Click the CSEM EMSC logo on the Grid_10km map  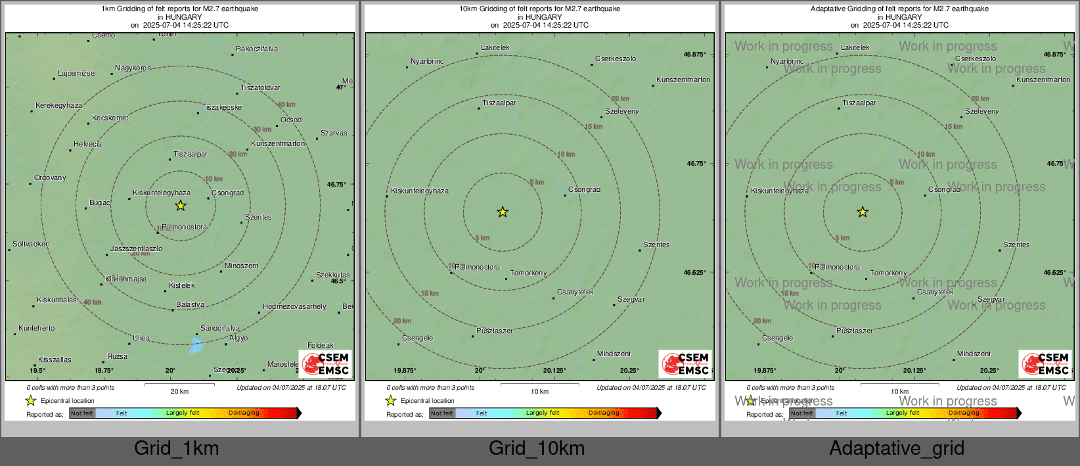(686, 363)
